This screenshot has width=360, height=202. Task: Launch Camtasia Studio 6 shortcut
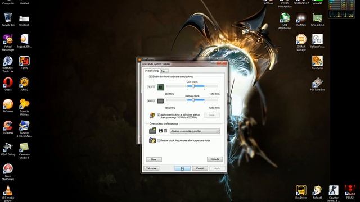24,150
